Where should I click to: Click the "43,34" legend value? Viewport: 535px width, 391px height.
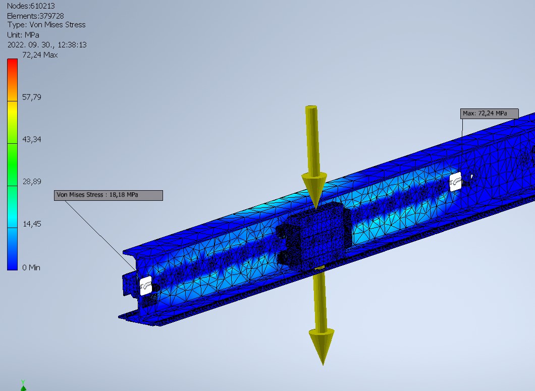(x=32, y=139)
